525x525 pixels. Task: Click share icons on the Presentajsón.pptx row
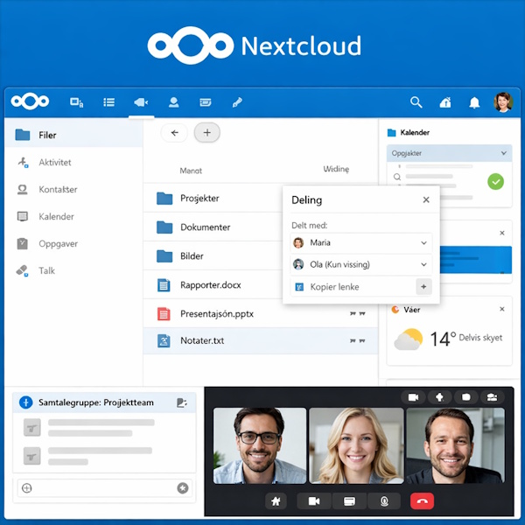point(357,314)
